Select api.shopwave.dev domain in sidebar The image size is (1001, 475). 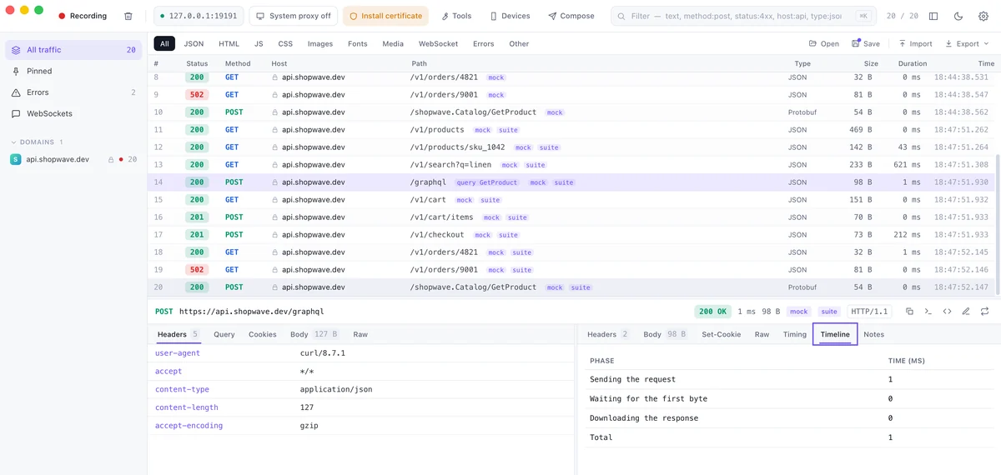coord(73,159)
